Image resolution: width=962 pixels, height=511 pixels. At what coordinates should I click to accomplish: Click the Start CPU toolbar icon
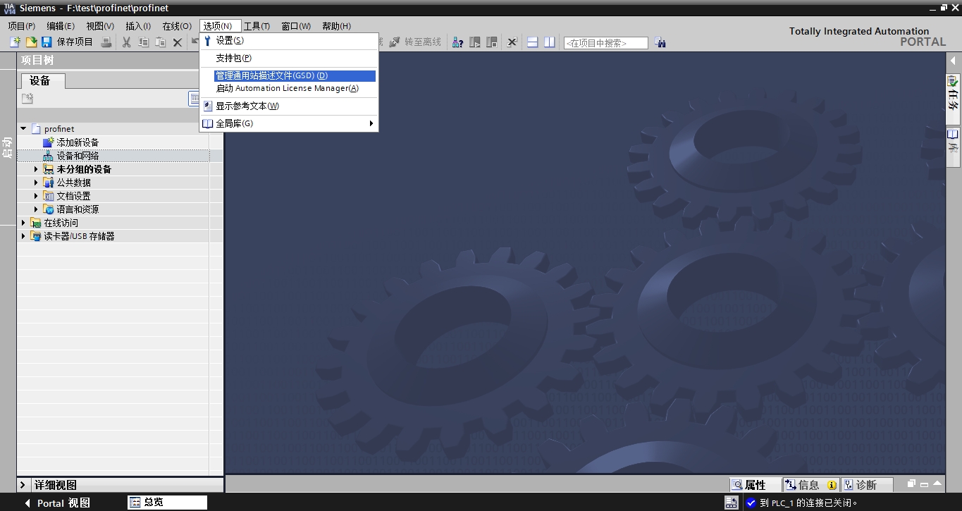coord(475,42)
